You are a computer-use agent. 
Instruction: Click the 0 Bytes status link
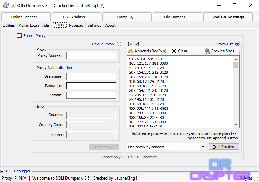pyautogui.click(x=246, y=178)
